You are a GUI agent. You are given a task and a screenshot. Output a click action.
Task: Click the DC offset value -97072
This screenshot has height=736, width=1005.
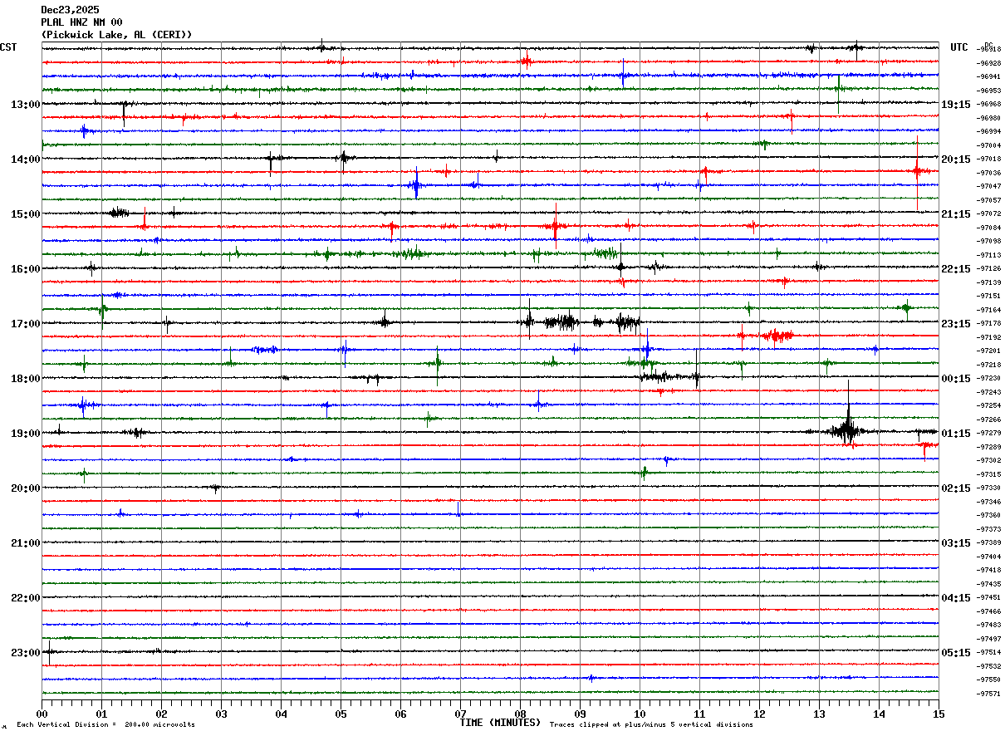coord(989,213)
